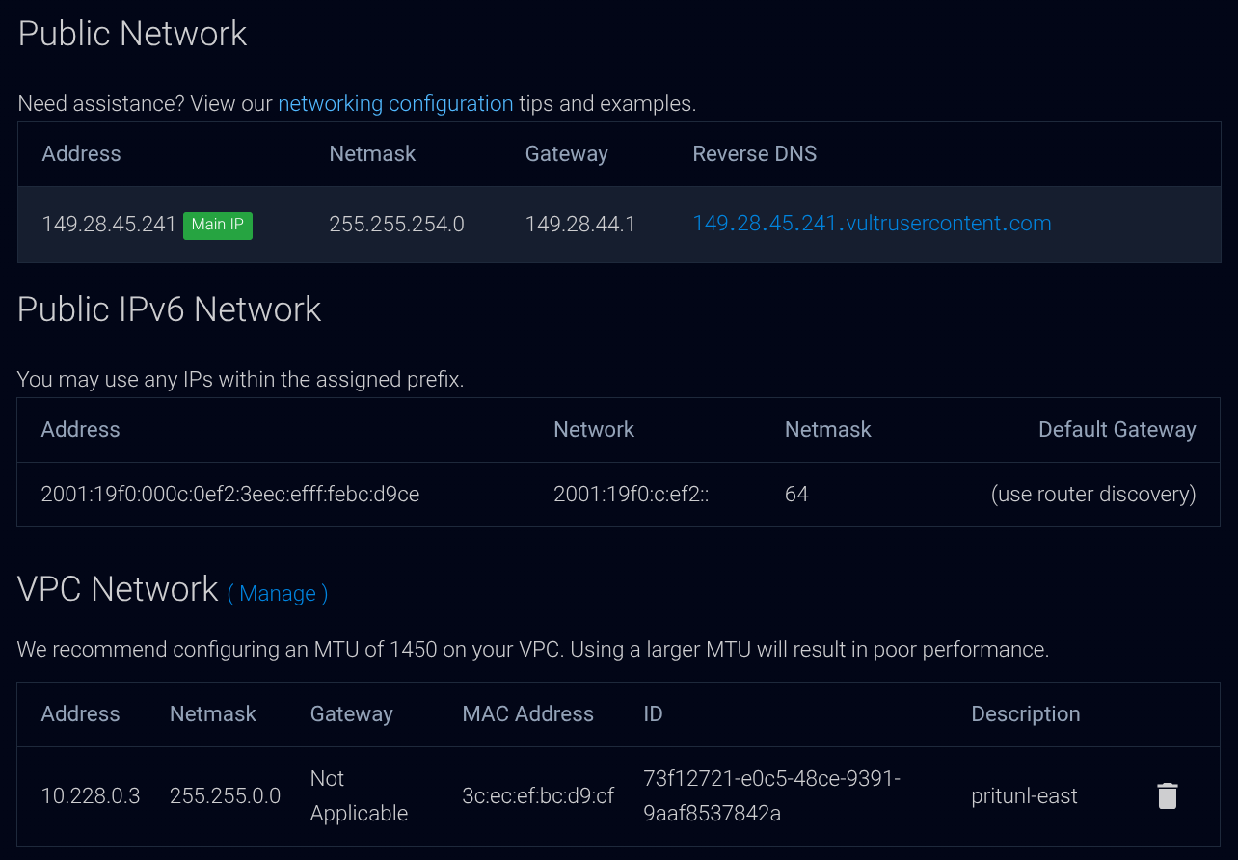Click the Public IPv6 Network heading
The image size is (1238, 860).
[x=170, y=309]
